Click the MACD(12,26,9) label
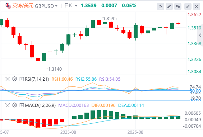Screen dimensions: 203x137 click(x=40, y=105)
